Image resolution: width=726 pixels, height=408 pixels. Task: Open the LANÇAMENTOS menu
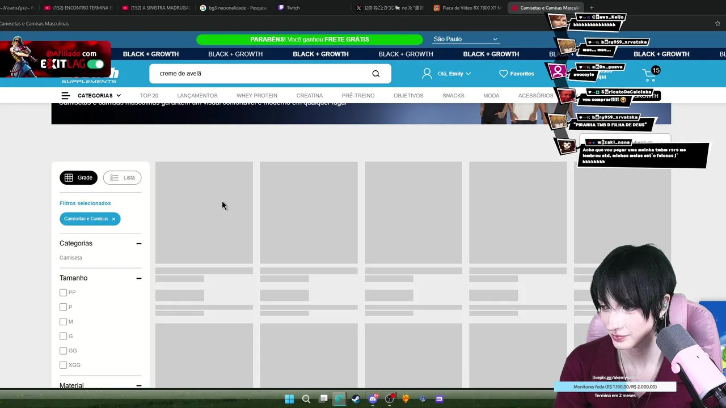(x=197, y=96)
